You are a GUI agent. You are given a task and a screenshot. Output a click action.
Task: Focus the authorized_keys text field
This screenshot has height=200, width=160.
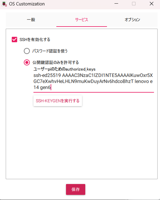[x=94, y=81]
